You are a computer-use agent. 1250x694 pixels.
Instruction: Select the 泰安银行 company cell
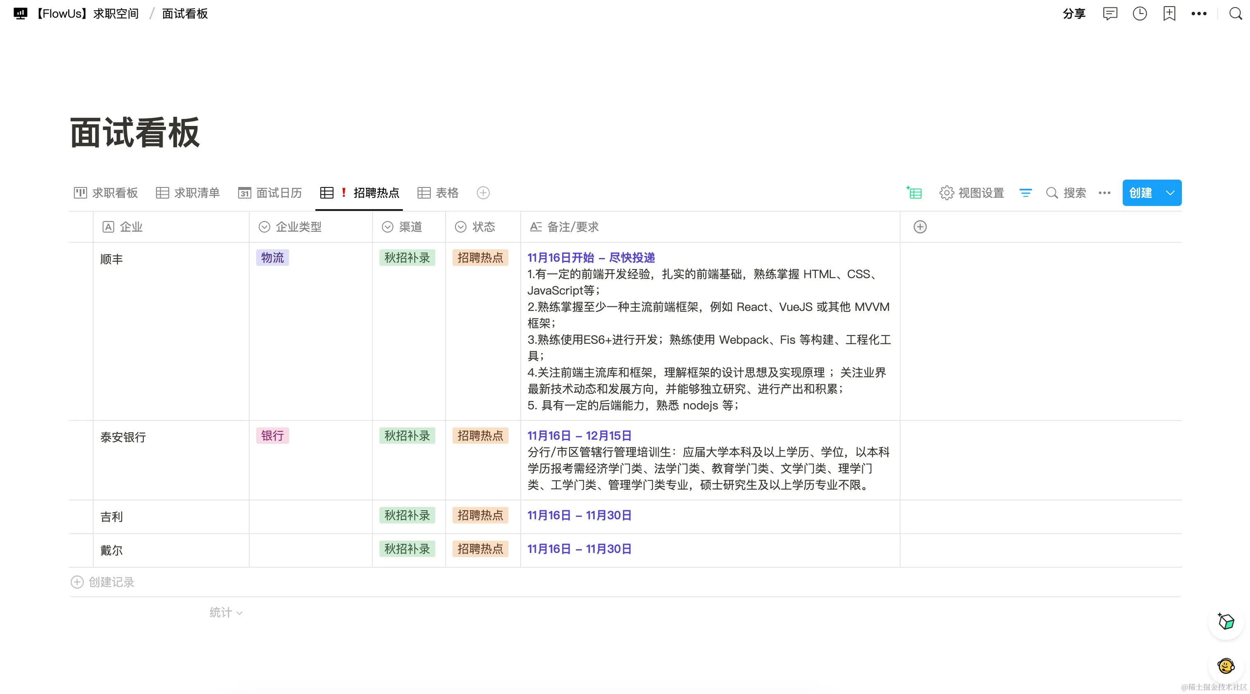[x=171, y=460]
